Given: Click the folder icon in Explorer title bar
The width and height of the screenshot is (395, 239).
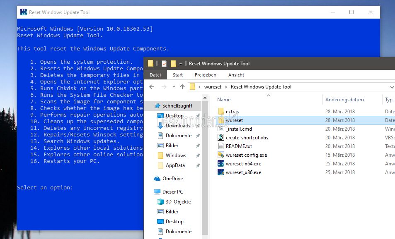Looking at the screenshot, I should [x=150, y=63].
